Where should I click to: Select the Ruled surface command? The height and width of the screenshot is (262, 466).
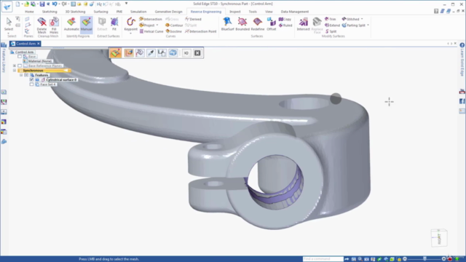[x=285, y=25]
